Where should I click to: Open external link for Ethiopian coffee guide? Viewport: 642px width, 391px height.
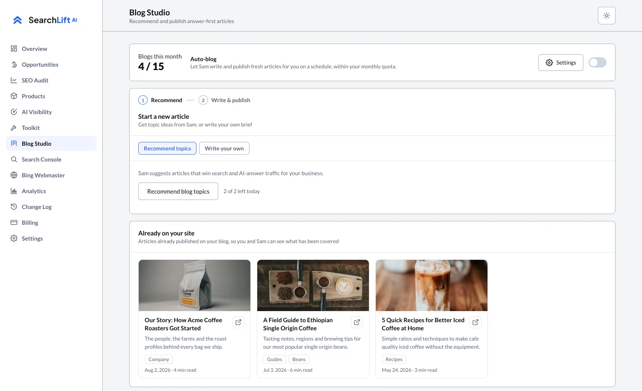357,322
